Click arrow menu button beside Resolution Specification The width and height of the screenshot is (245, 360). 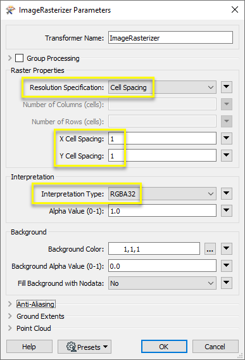tap(227, 87)
